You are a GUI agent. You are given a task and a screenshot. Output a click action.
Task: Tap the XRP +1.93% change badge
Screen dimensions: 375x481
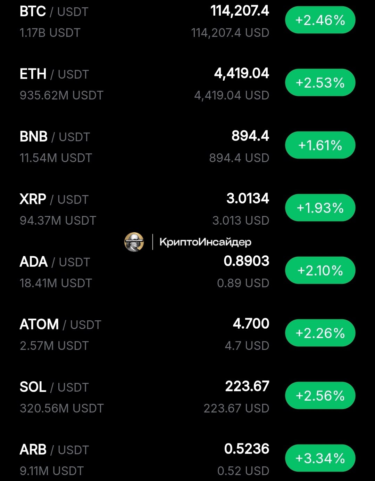pos(320,208)
